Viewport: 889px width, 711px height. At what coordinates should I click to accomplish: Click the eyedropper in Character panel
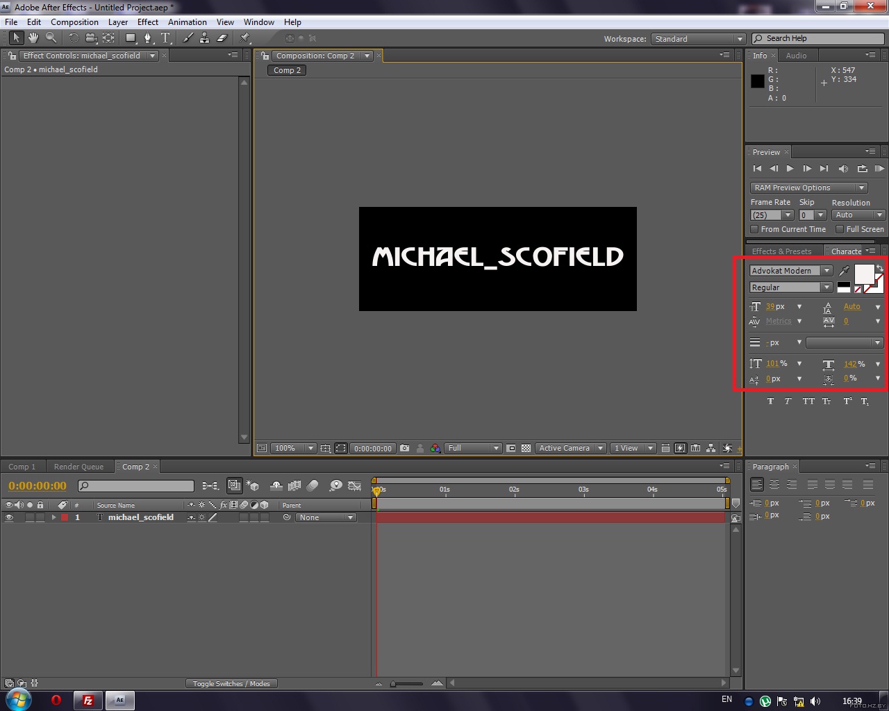pos(844,271)
